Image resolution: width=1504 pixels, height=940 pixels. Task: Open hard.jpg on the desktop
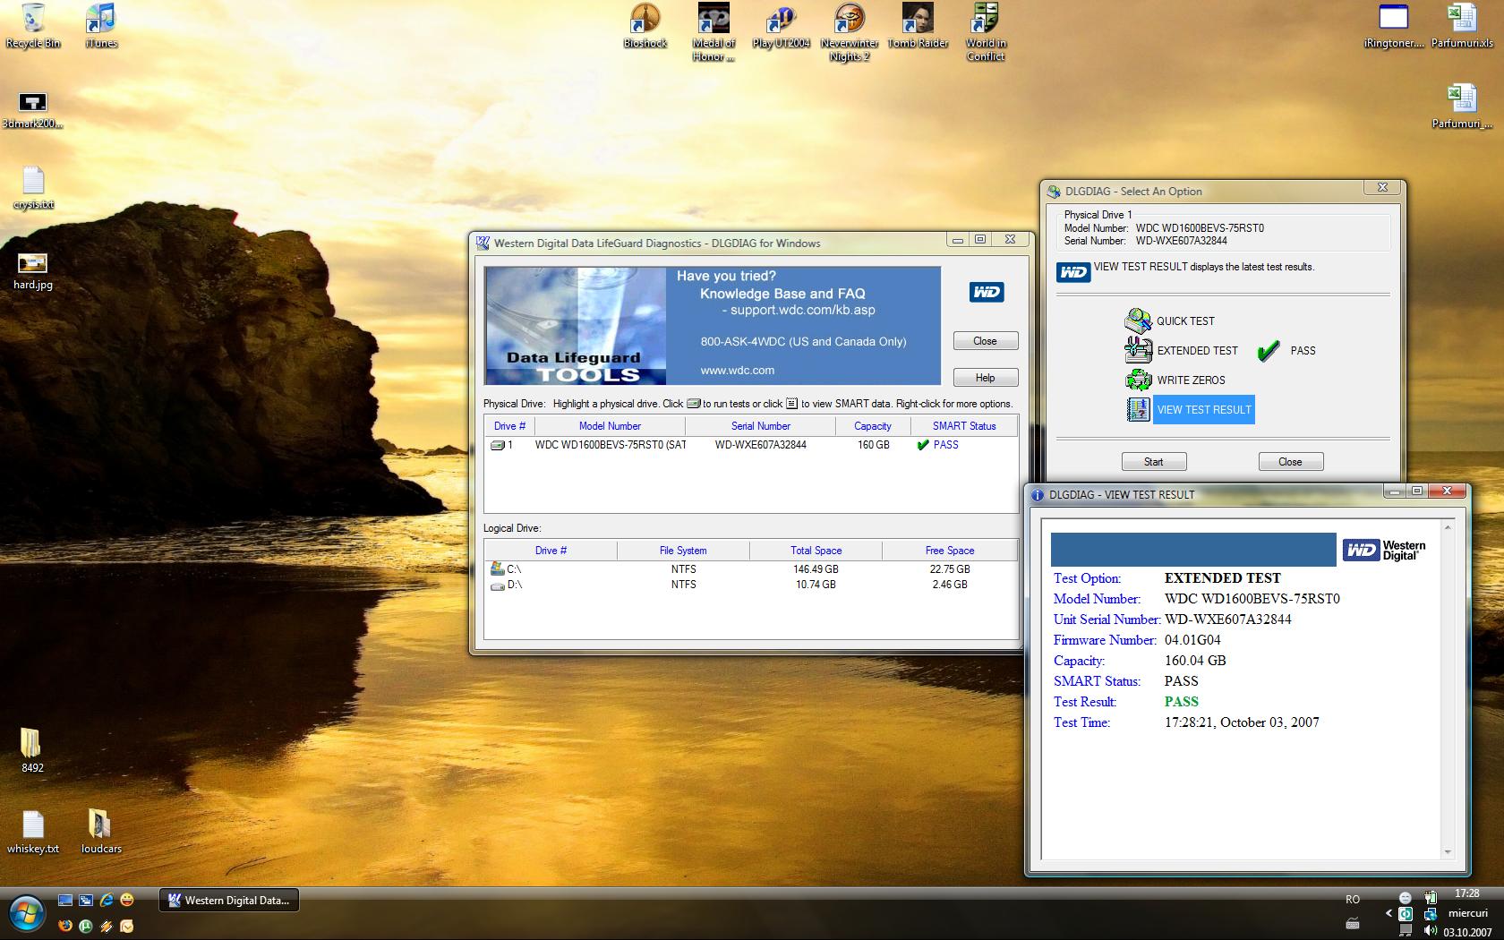click(x=33, y=270)
